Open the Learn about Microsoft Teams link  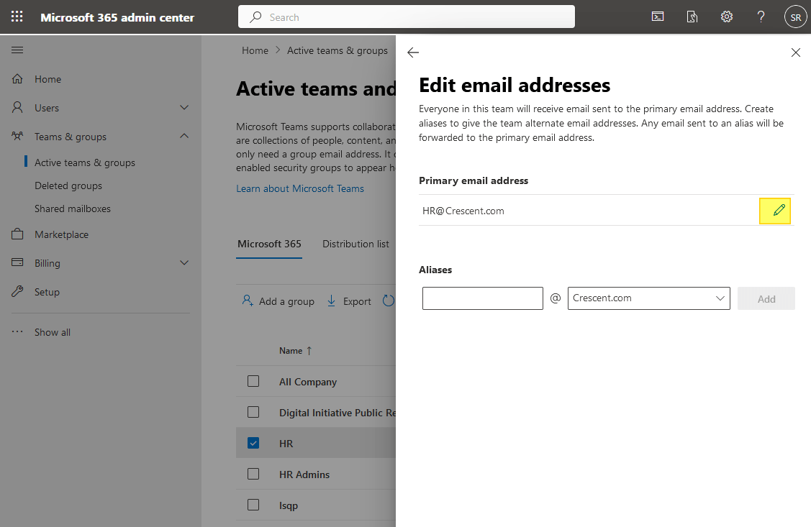point(300,188)
